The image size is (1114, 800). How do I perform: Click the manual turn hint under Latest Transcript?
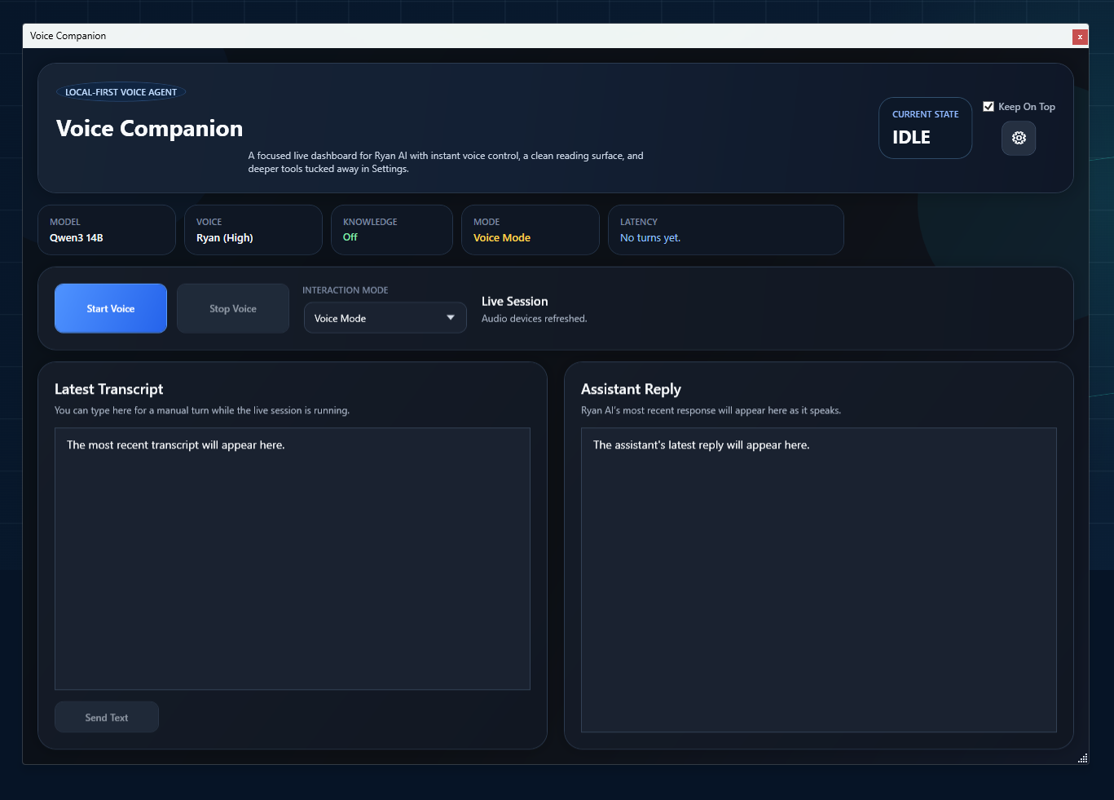pos(202,410)
